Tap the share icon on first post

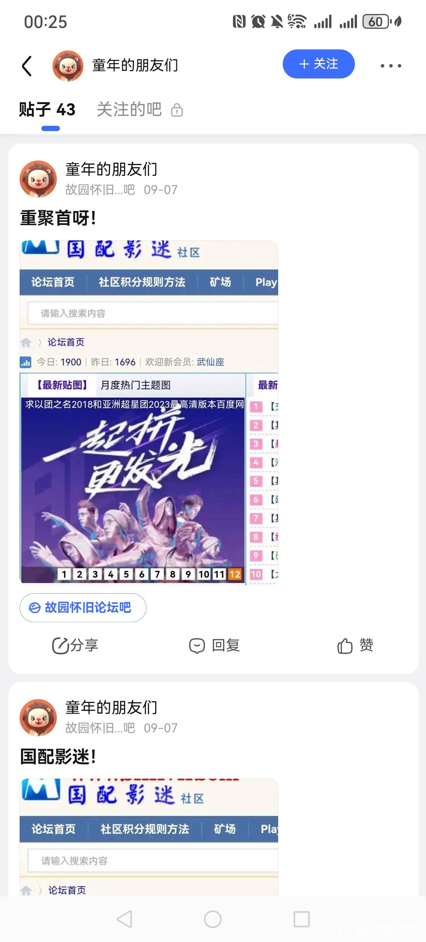[60, 646]
